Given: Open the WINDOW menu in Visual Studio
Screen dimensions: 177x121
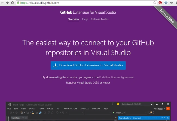Looking at the screenshot, I should pyautogui.click(x=96, y=108).
